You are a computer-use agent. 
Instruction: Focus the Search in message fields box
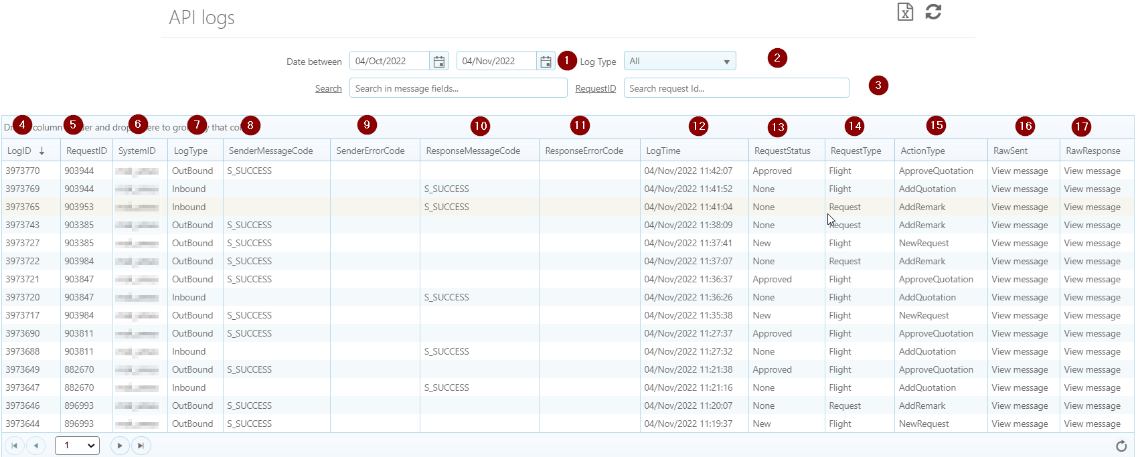pyautogui.click(x=459, y=88)
